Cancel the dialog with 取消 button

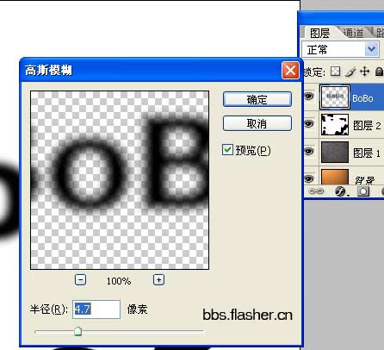(257, 123)
